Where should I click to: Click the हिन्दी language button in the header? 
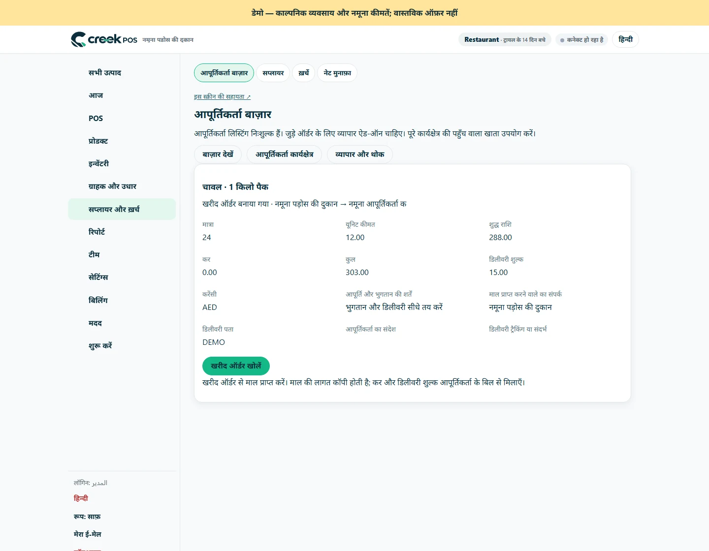[x=625, y=39]
